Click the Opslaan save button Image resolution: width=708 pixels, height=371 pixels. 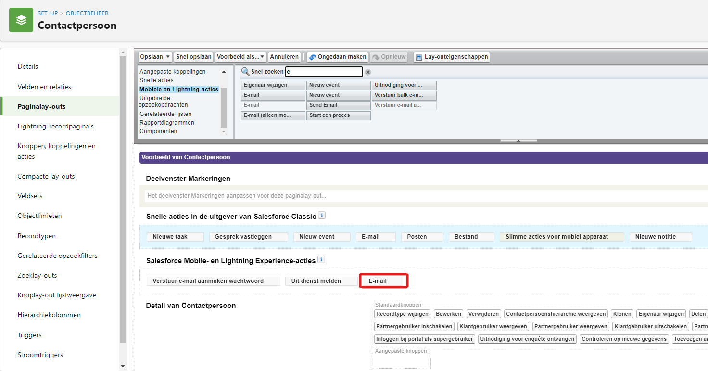[152, 57]
